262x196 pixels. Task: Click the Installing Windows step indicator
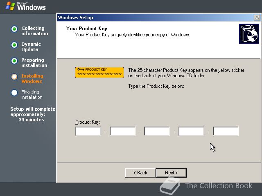(x=14, y=77)
